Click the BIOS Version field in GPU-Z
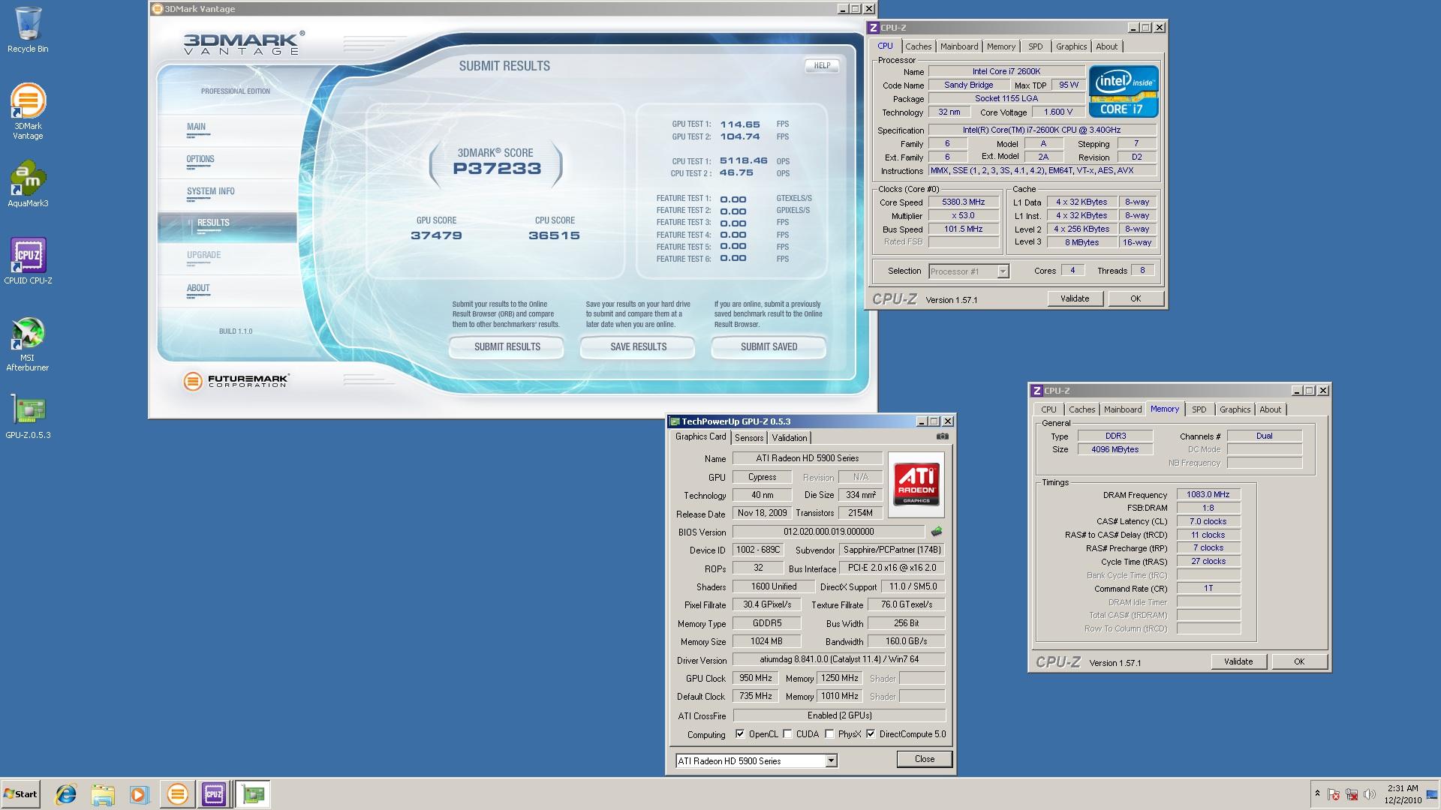The height and width of the screenshot is (810, 1441). (829, 532)
